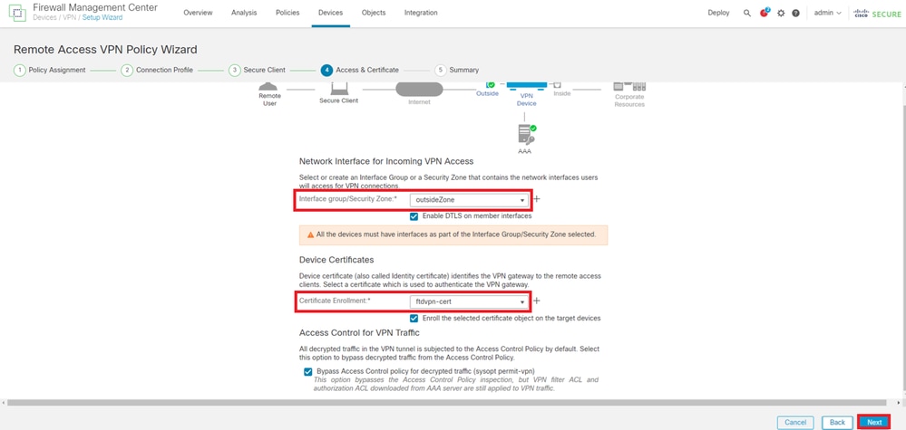
Task: Click Network Interface for Incoming VPN Access heading
Action: 386,161
